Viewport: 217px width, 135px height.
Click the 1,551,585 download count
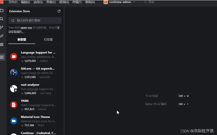click(x=30, y=77)
